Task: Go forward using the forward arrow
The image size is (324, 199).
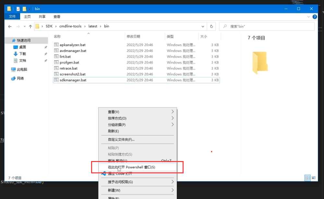Action: [x=18, y=27]
